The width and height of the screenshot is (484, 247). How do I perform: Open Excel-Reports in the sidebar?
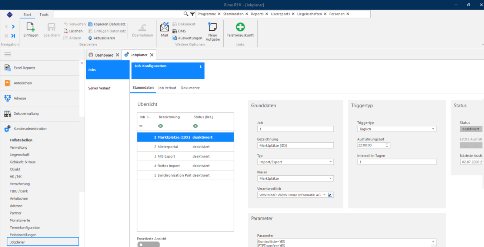[x=40, y=68]
